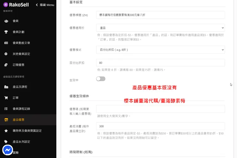Go to 訂單 menu item
The image size is (237, 158).
[28, 98]
